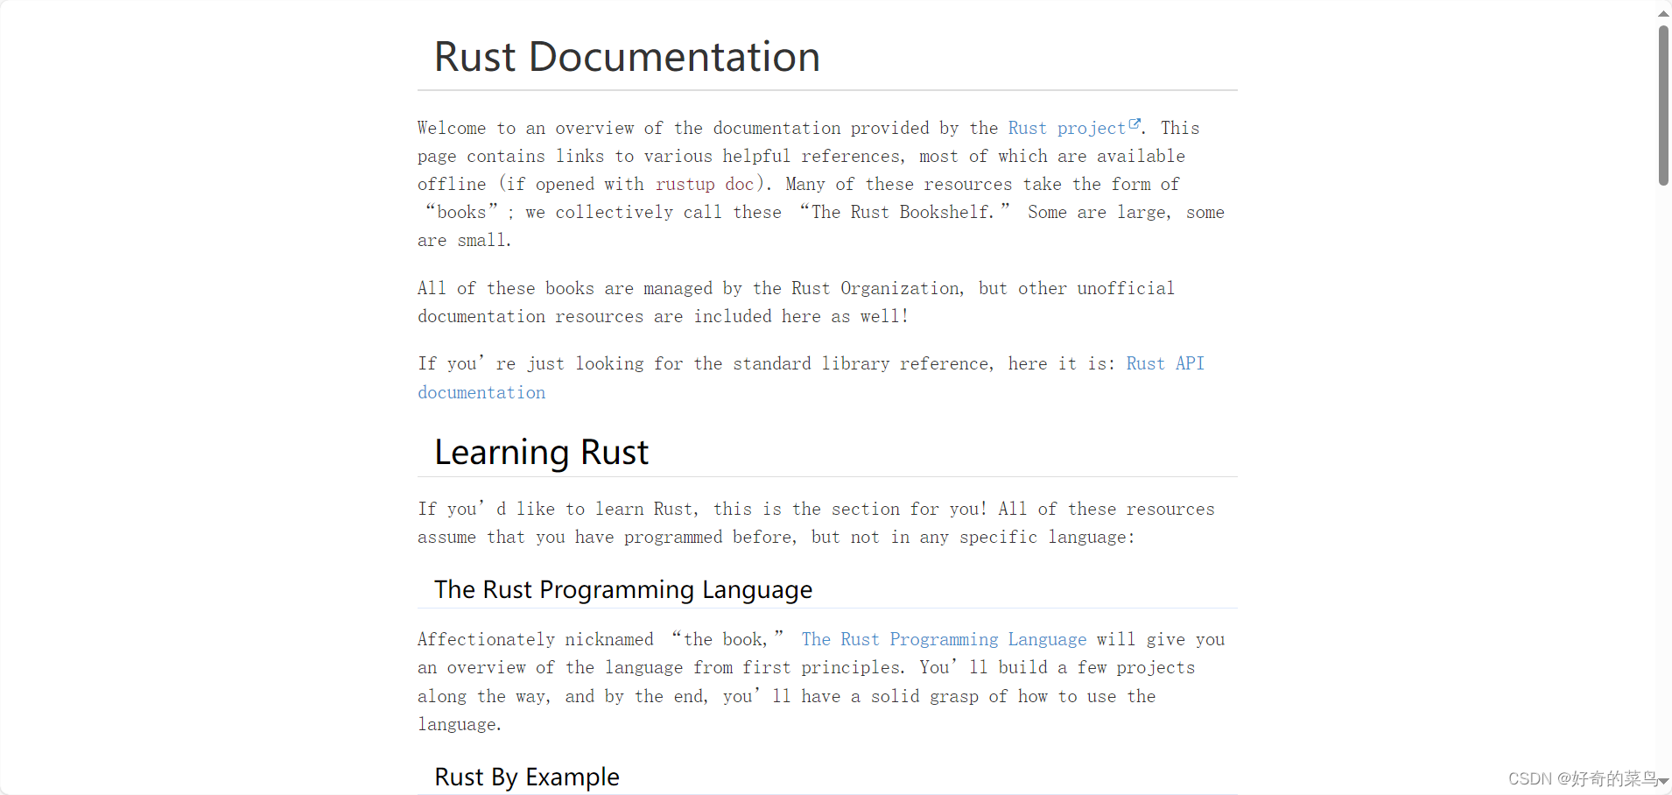The height and width of the screenshot is (795, 1672).
Task: Click the CSDN @好奇的菜鸟 watermark
Action: pyautogui.click(x=1580, y=778)
